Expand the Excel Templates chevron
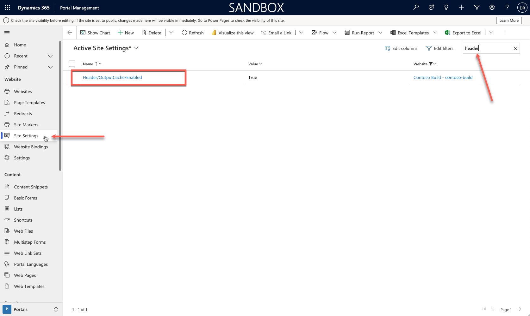530x316 pixels. click(436, 33)
